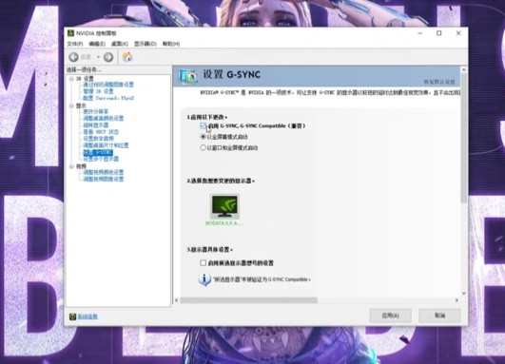Click the blue information icon
The height and width of the screenshot is (364, 505).
point(204,279)
